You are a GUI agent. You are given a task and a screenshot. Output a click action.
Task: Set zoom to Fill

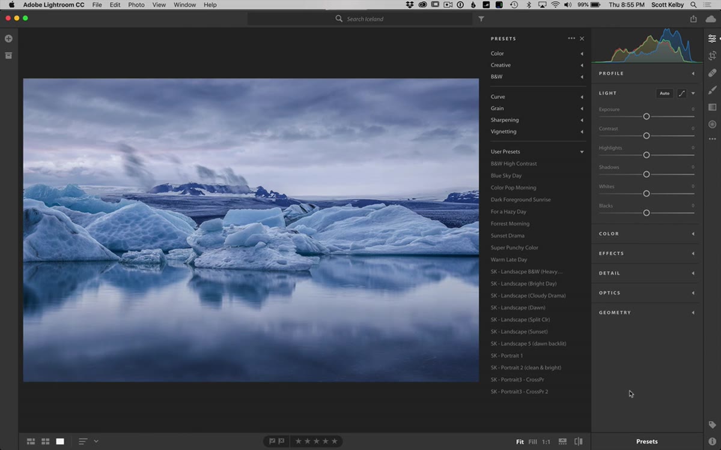pyautogui.click(x=533, y=442)
